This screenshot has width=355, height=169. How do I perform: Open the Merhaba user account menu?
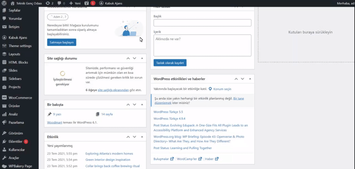[346, 4]
